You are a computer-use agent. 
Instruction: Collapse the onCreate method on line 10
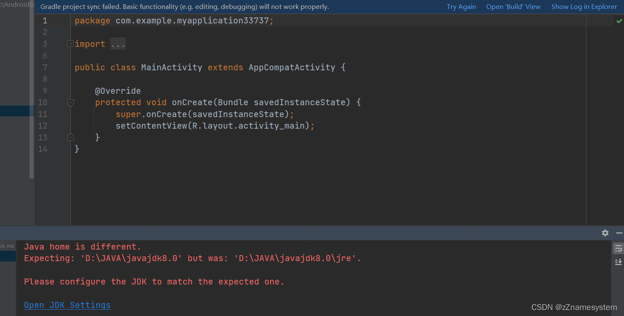click(71, 102)
